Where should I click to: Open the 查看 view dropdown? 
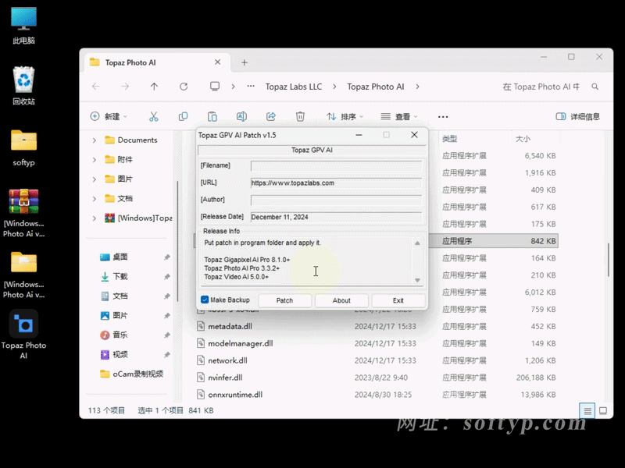coord(399,116)
